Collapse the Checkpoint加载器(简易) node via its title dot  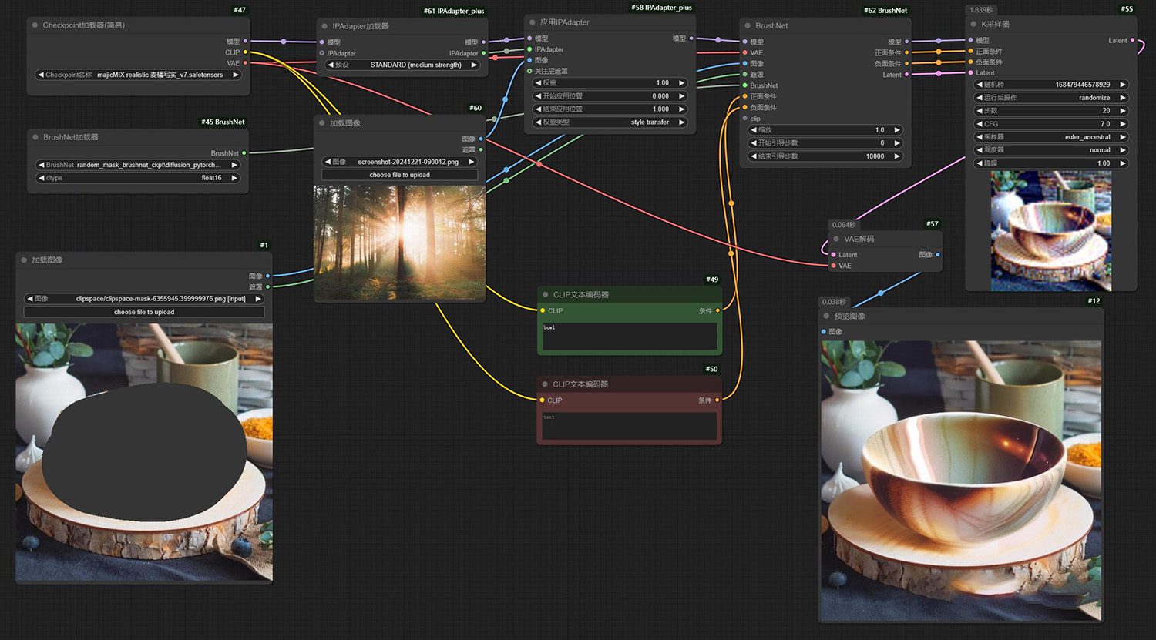pos(35,25)
